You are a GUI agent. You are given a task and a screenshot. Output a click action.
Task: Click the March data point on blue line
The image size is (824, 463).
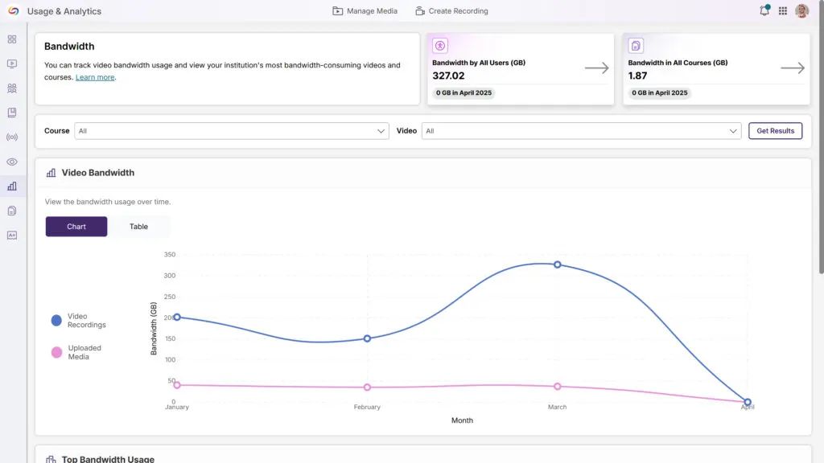tap(557, 264)
